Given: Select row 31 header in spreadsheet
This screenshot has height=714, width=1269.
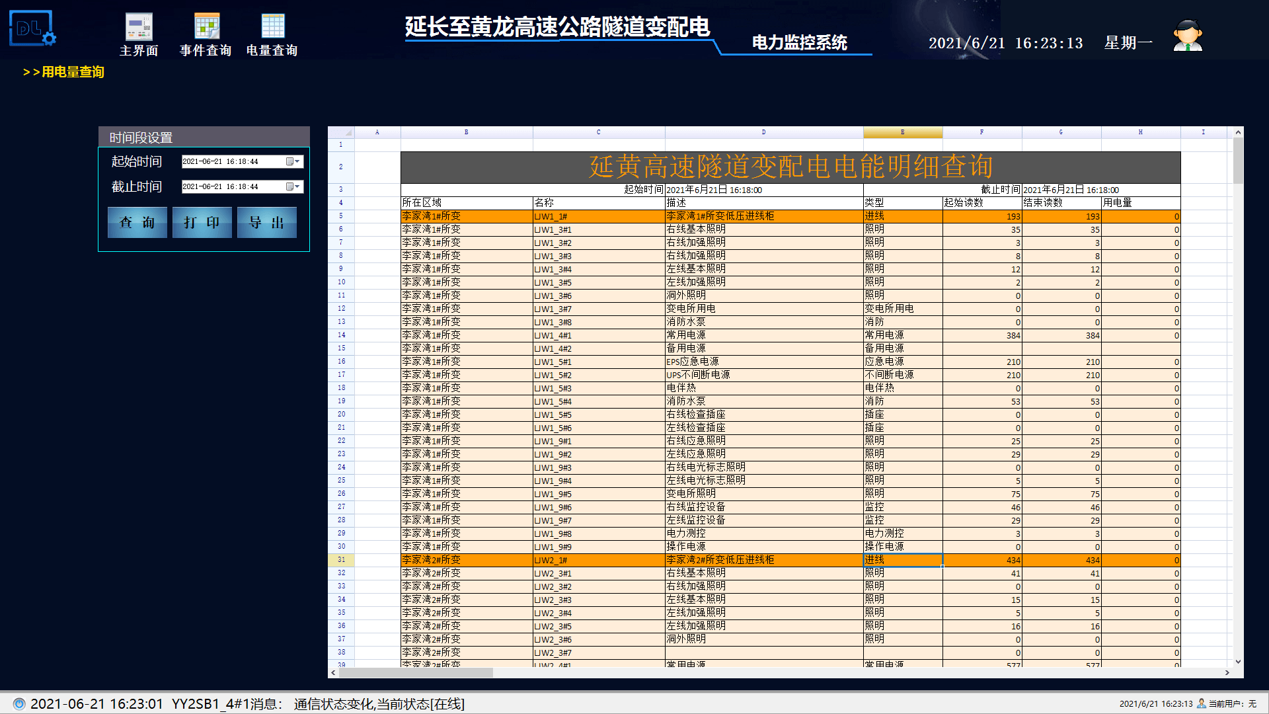Looking at the screenshot, I should 341,559.
